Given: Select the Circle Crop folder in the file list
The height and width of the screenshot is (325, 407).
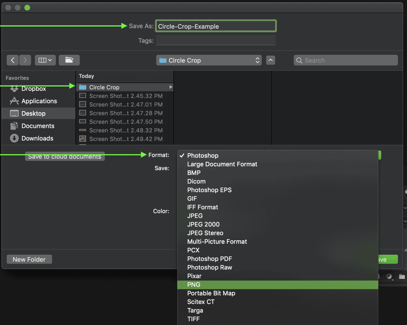Looking at the screenshot, I should (124, 87).
